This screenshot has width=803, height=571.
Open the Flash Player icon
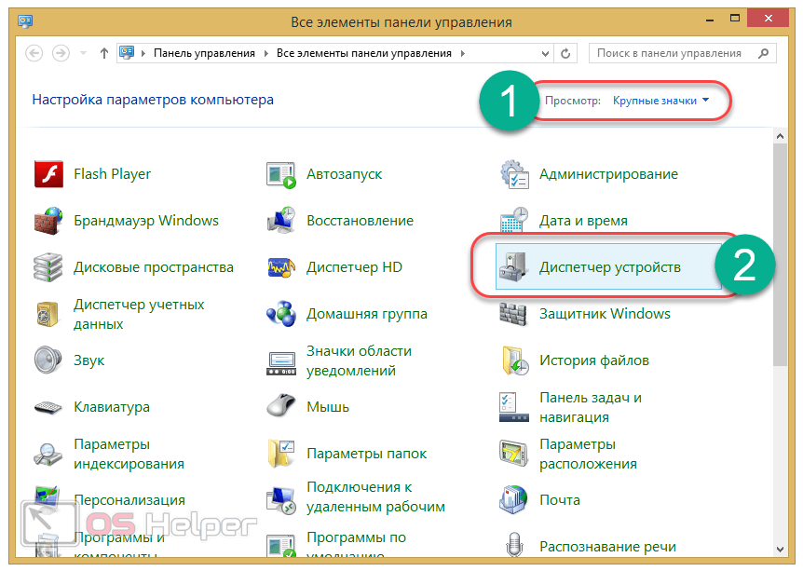[48, 174]
